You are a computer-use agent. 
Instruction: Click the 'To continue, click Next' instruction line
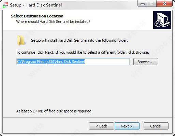pyautogui.click(x=83, y=52)
